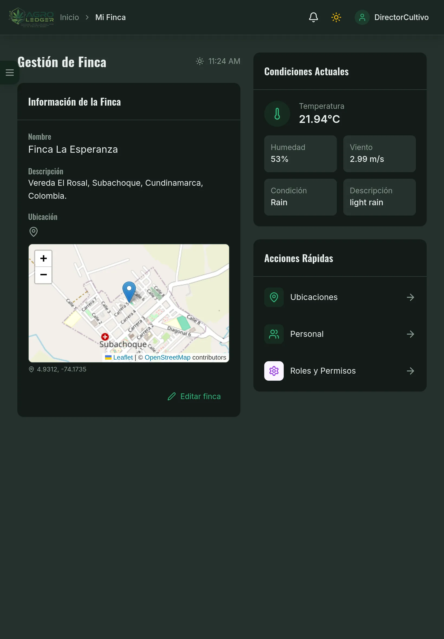This screenshot has width=444, height=639.
Task: Click the 11:24 AM time text
Action: (x=224, y=61)
